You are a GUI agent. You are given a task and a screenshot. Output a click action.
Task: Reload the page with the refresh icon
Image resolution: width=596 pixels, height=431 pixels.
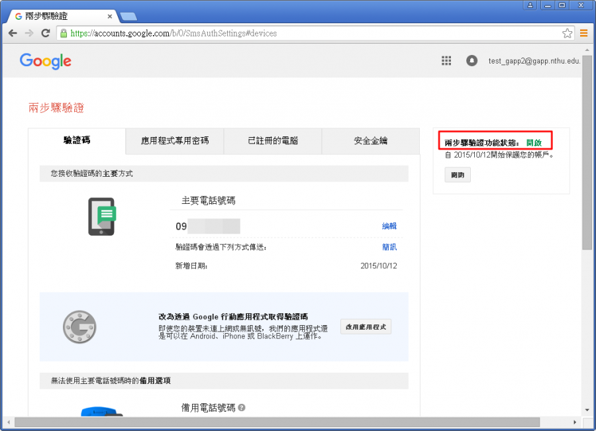46,33
